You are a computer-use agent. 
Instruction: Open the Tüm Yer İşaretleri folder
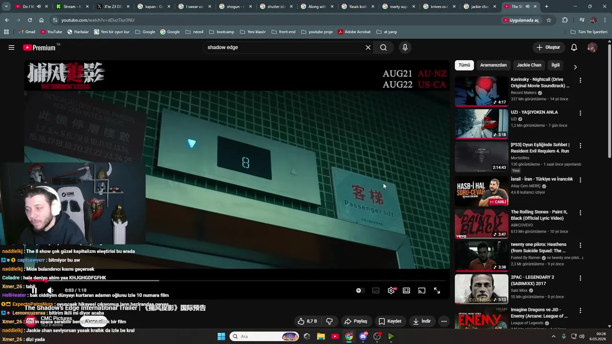click(589, 32)
